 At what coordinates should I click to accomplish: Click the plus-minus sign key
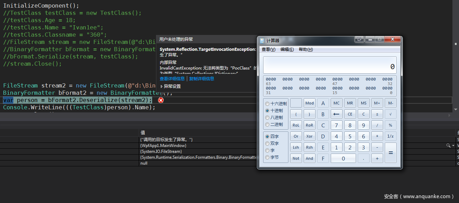pyautogui.click(x=377, y=114)
